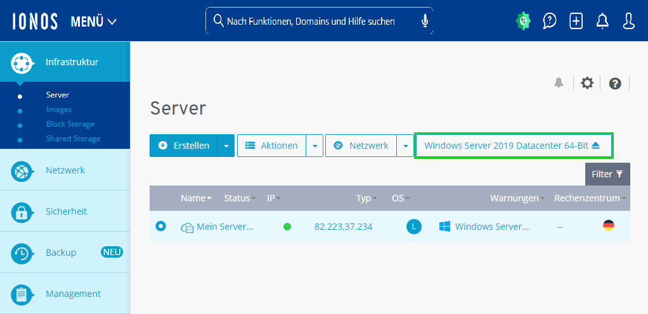Open the user account profile icon

point(628,21)
